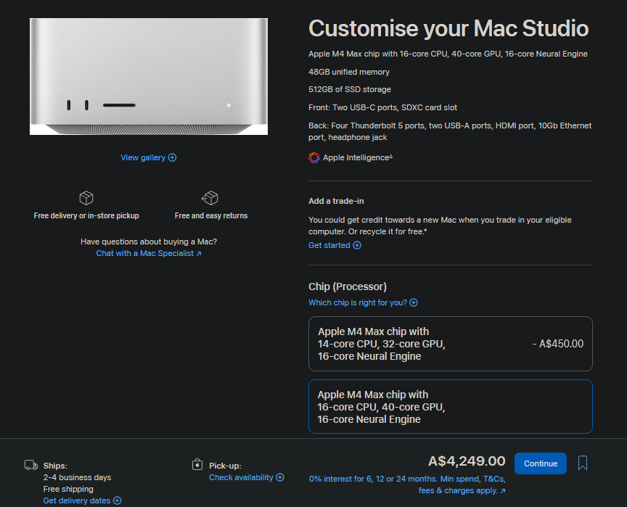The height and width of the screenshot is (507, 627).
Task: Open the Get delivery dates link
Action: click(x=82, y=500)
